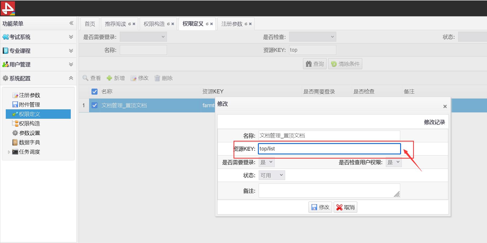Click the 查询 search button

[315, 64]
